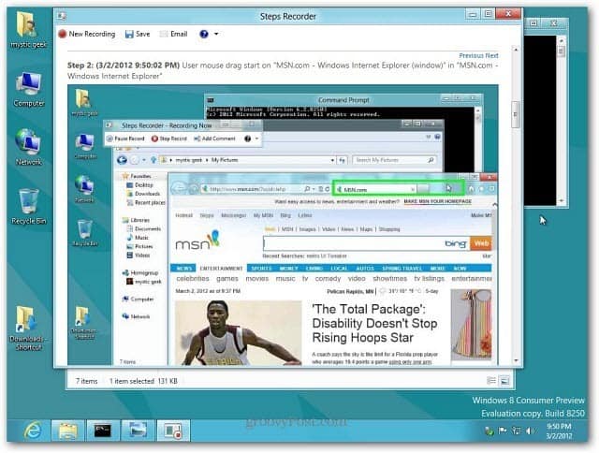
Task: Open the volume speaker tray icon
Action: coord(530,431)
